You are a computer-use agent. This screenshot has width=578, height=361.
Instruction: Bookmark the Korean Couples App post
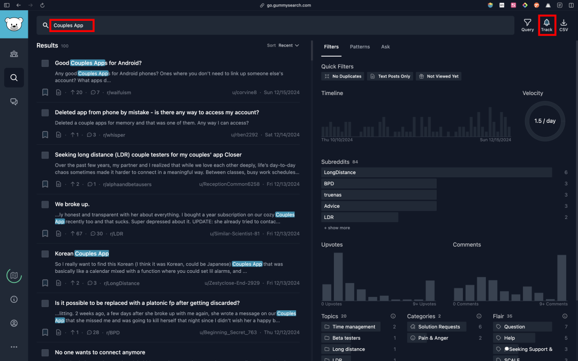45,283
